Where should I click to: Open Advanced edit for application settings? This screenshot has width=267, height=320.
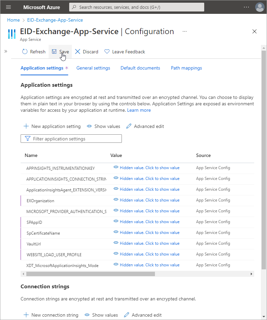pyautogui.click(x=145, y=126)
